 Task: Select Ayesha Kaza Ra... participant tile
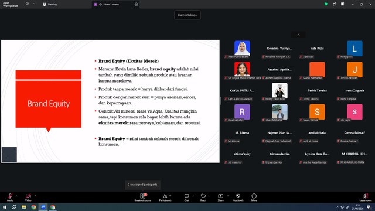pyautogui.click(x=317, y=154)
